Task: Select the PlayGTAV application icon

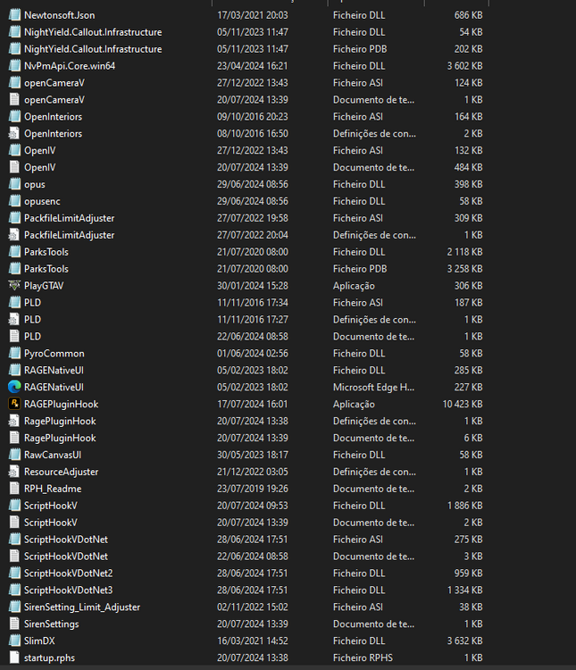Action: click(14, 286)
